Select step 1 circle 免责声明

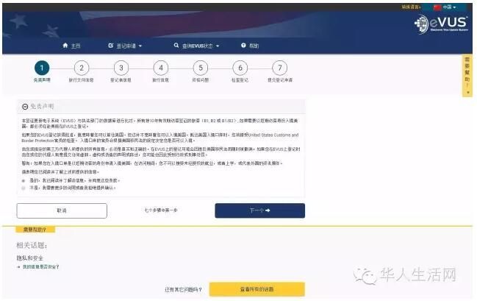[42, 68]
